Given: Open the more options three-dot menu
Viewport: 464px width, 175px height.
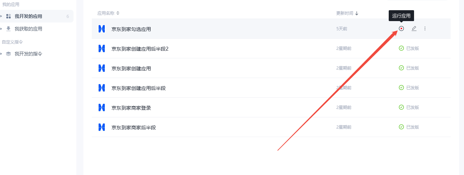Looking at the screenshot, I should (x=425, y=28).
